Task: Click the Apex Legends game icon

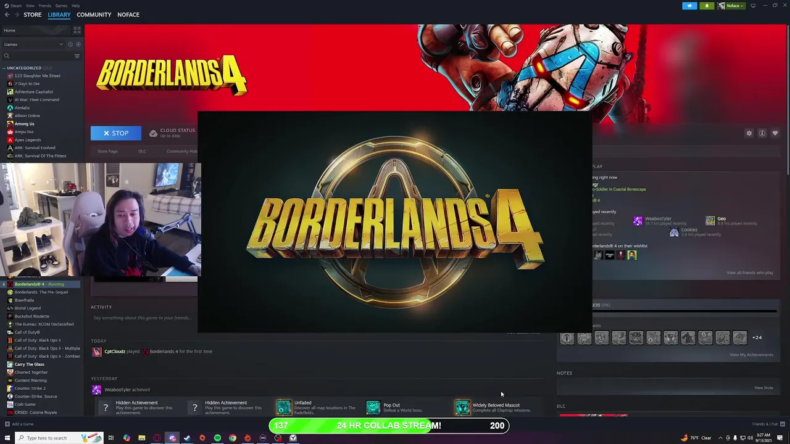Action: pos(10,140)
